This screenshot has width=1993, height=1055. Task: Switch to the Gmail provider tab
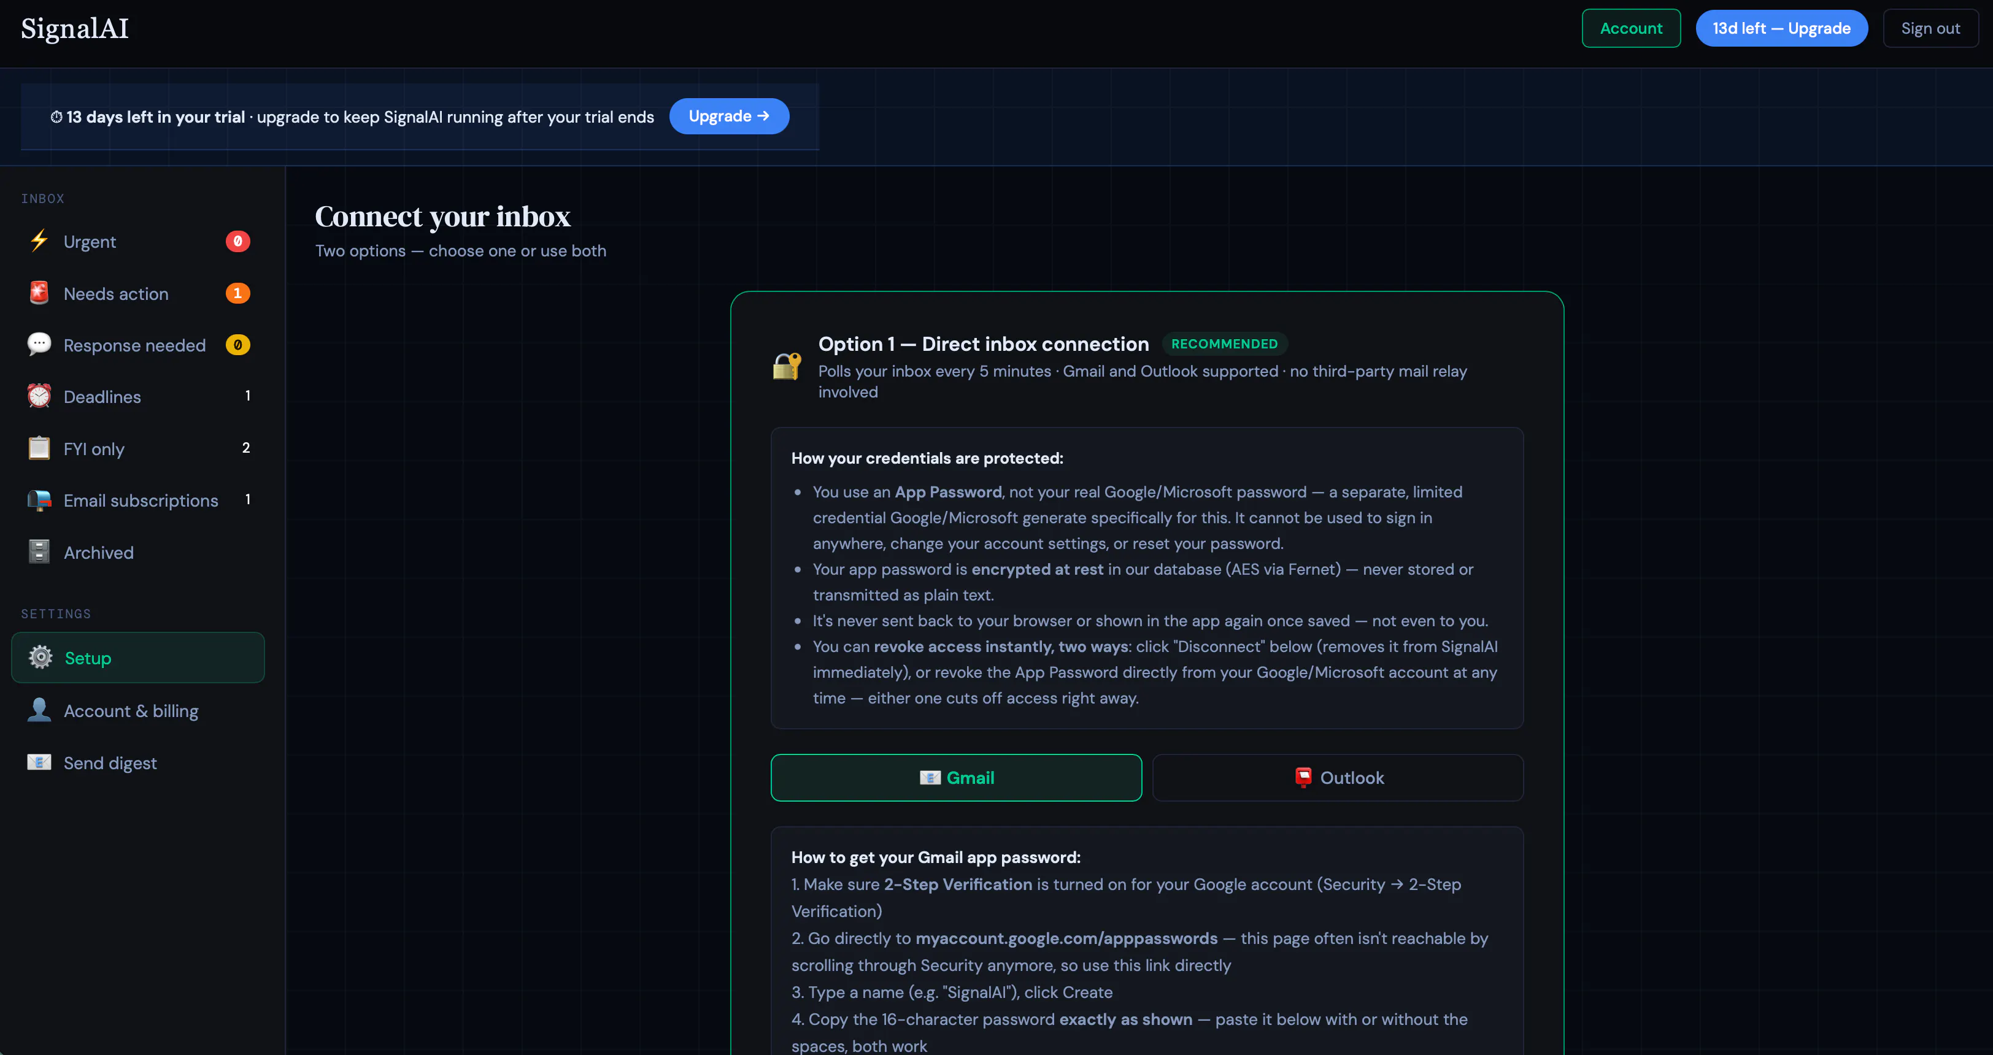tap(956, 777)
